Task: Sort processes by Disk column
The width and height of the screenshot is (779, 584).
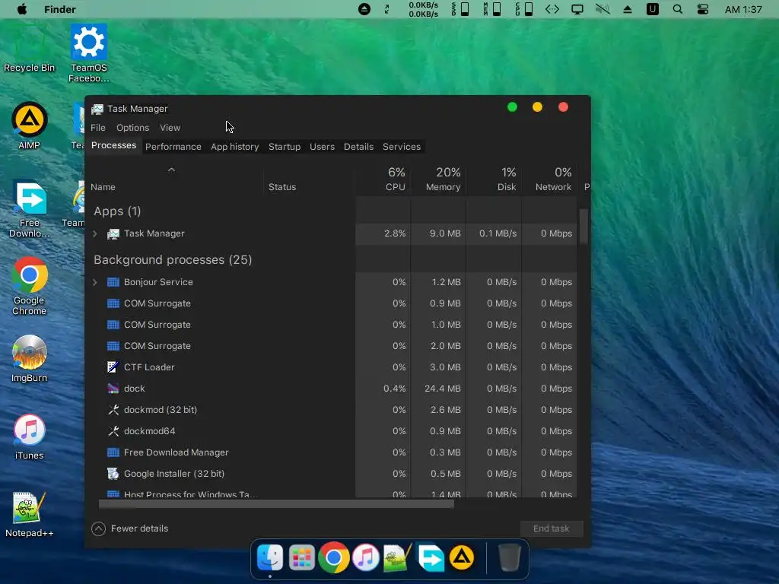Action: click(494, 179)
